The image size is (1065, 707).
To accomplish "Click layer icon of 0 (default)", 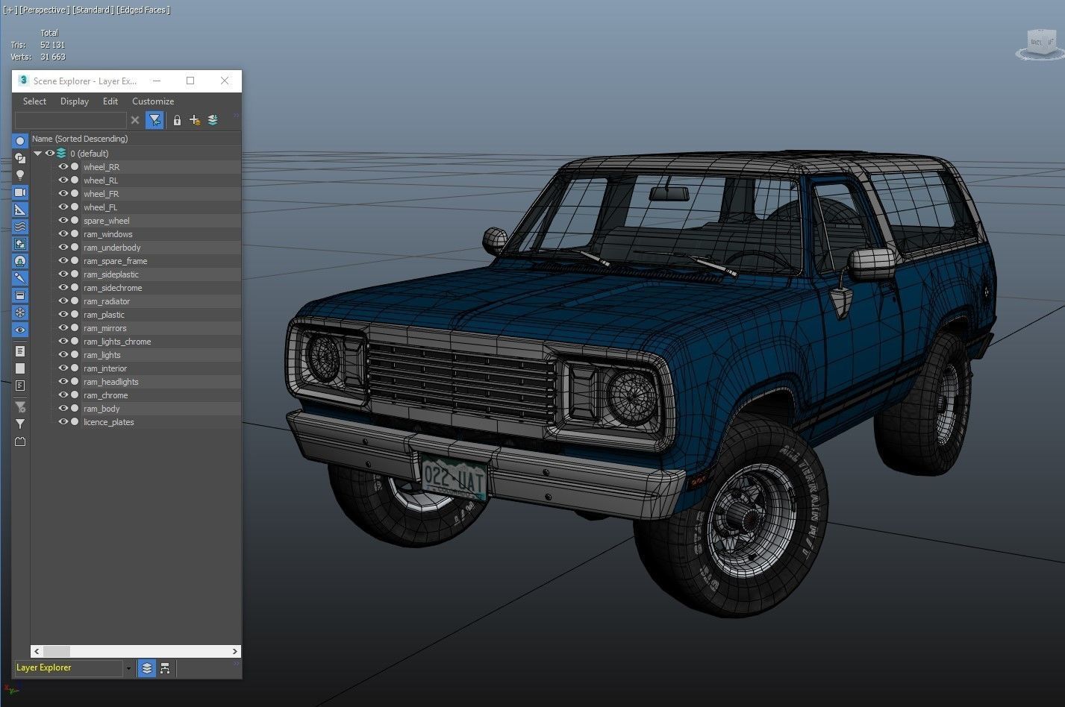I will pos(61,154).
